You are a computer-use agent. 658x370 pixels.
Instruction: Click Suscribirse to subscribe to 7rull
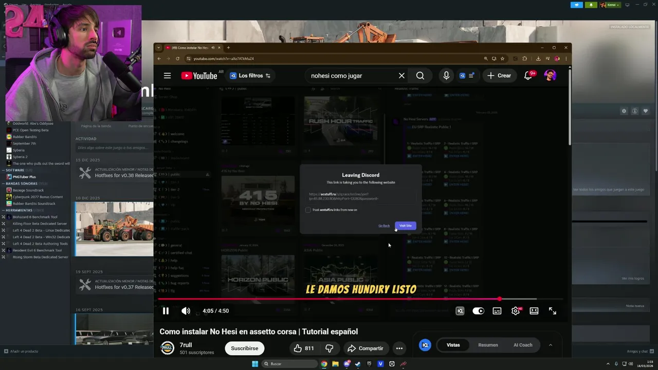click(244, 348)
